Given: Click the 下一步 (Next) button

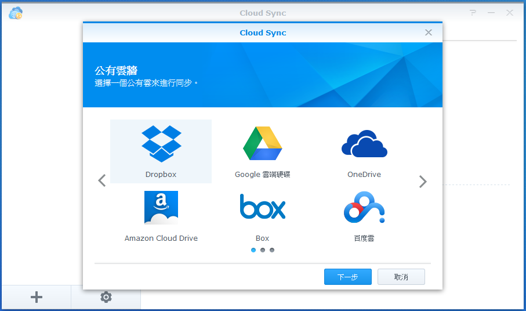Looking at the screenshot, I should (x=348, y=277).
